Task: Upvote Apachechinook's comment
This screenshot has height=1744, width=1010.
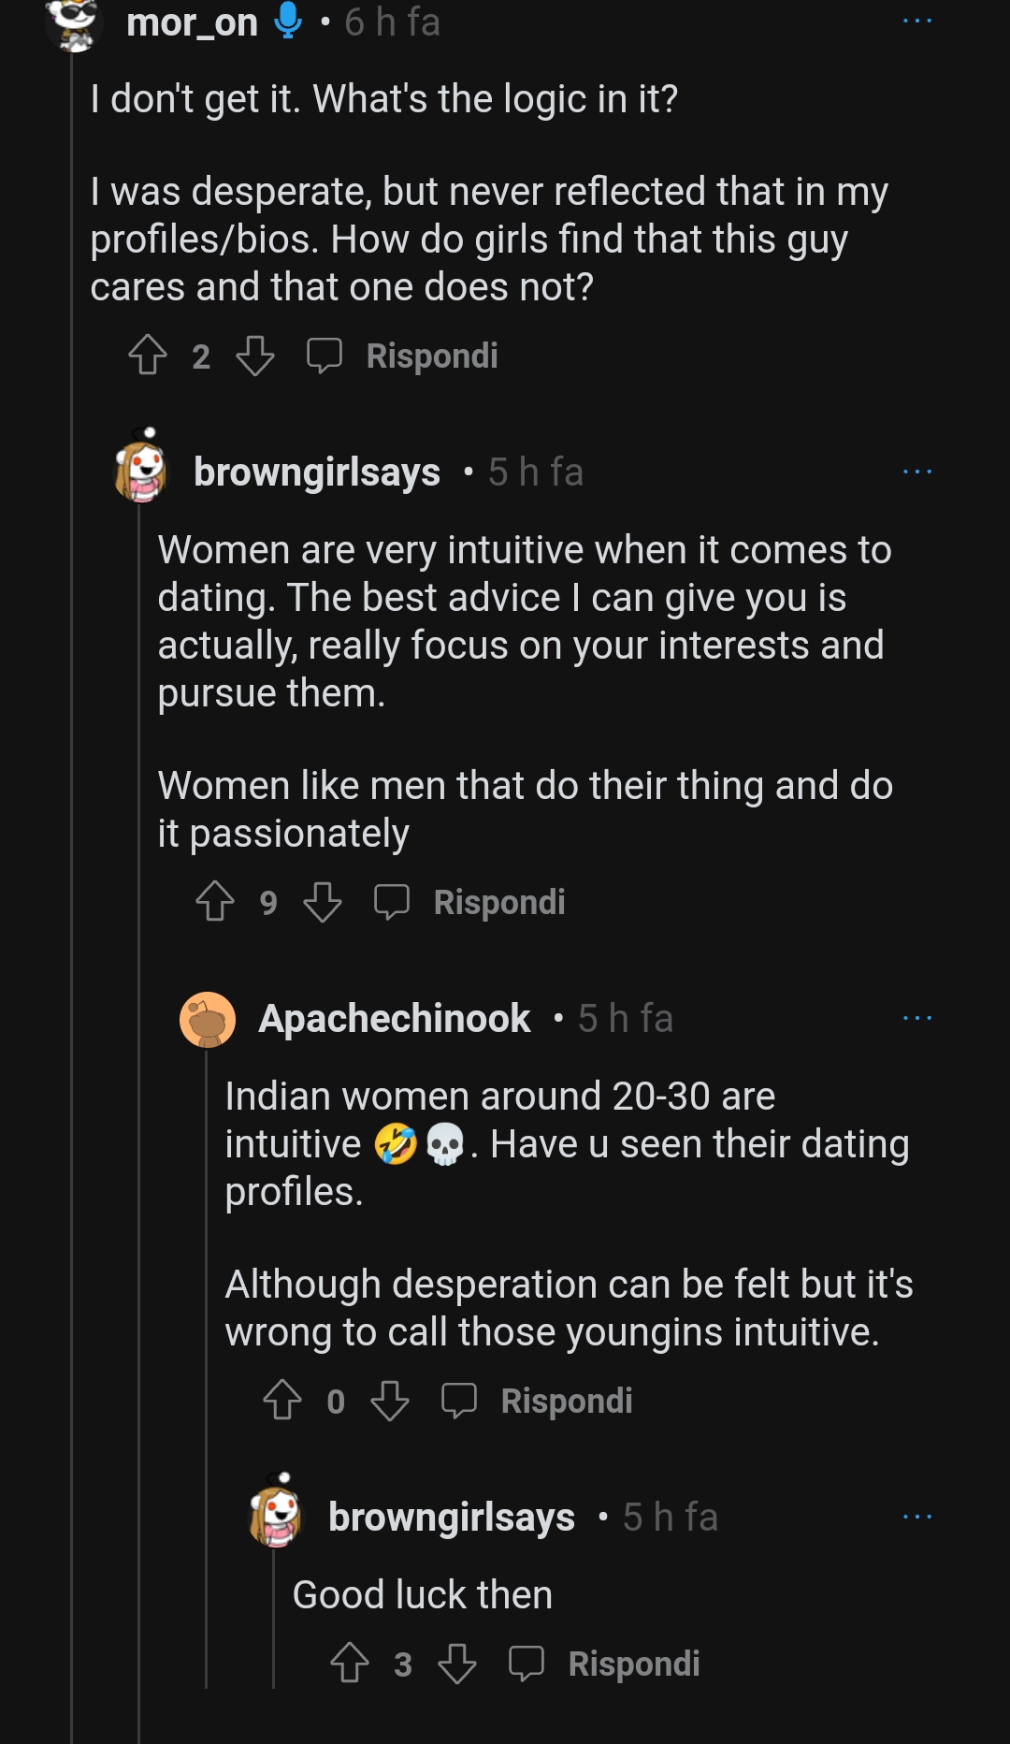Action: point(282,1401)
